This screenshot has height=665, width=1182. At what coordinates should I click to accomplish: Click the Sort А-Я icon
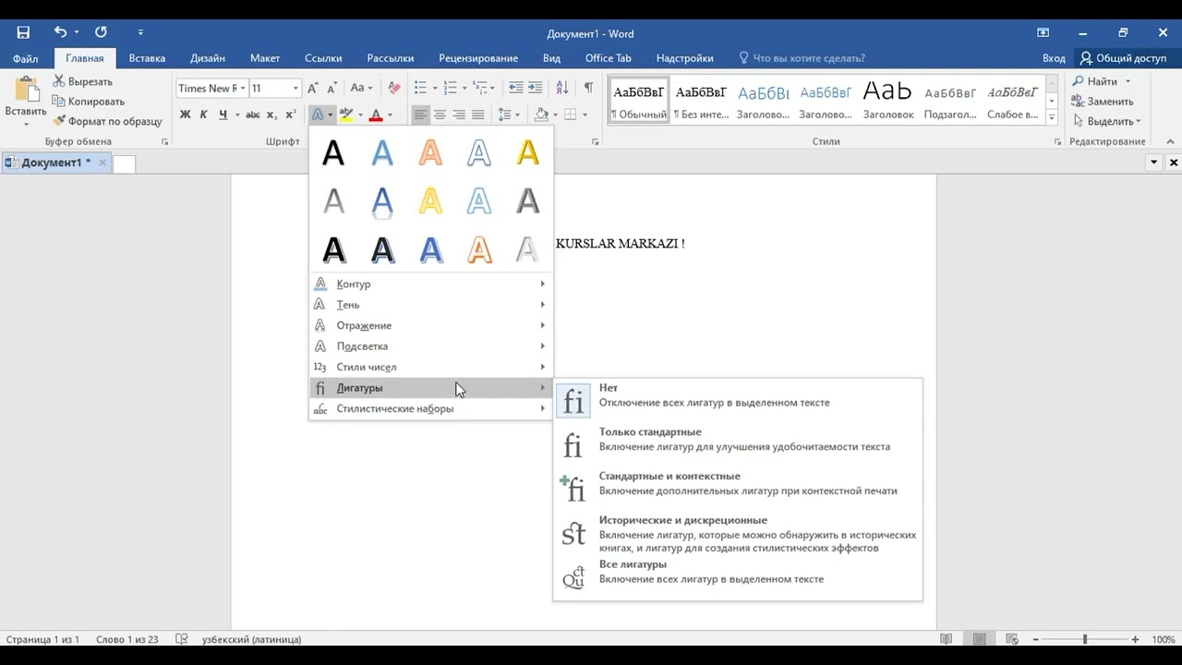[x=562, y=88]
